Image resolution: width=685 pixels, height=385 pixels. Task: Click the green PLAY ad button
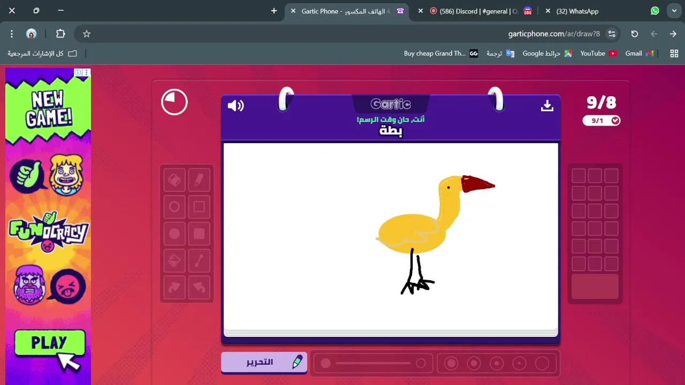tap(49, 343)
